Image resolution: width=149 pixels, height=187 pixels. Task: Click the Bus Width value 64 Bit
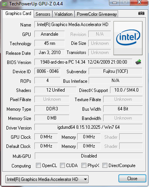123,109
